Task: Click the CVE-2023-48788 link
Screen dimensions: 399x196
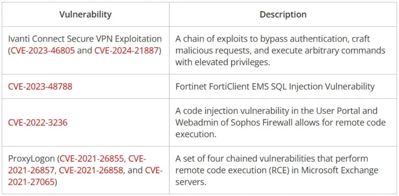Action: (40, 86)
